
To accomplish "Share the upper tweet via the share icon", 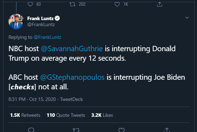I will pos(159,4).
